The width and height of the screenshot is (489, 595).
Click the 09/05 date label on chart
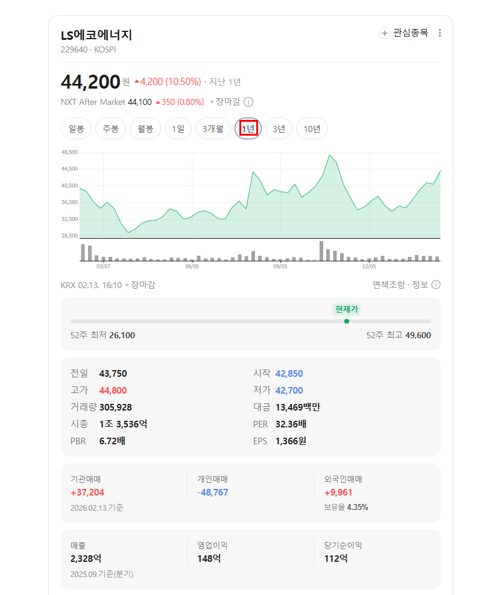click(x=280, y=266)
